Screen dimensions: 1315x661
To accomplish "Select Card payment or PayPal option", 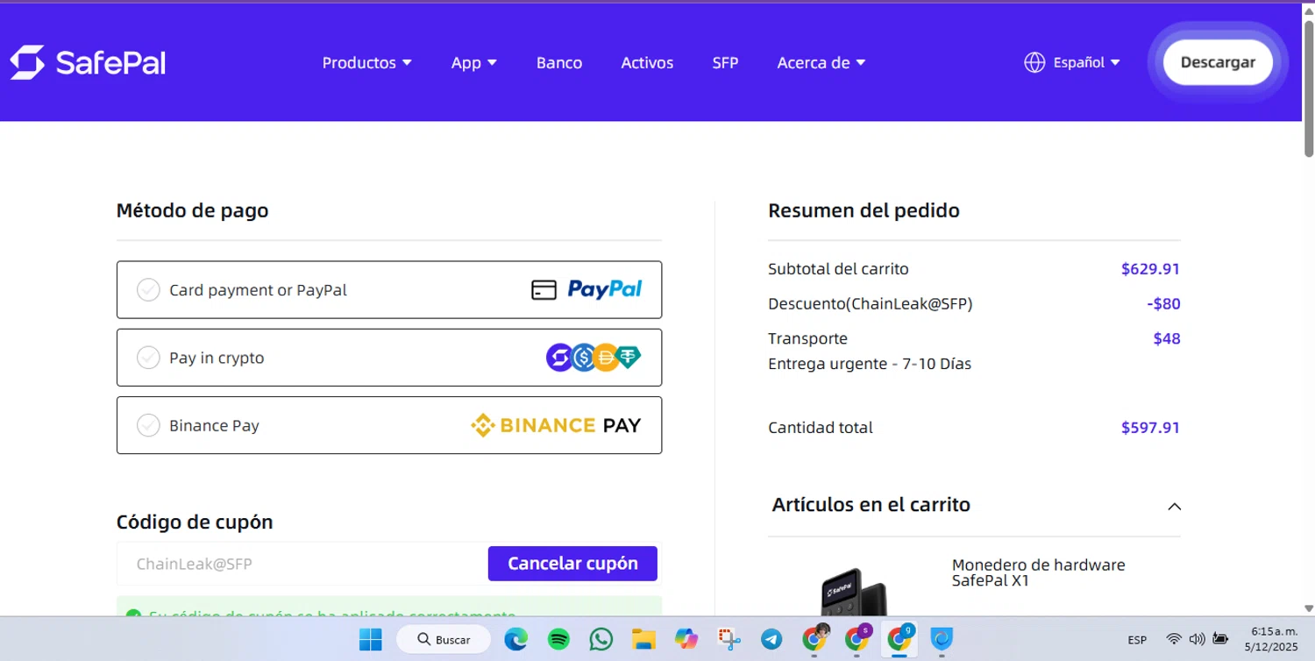I will tap(389, 289).
